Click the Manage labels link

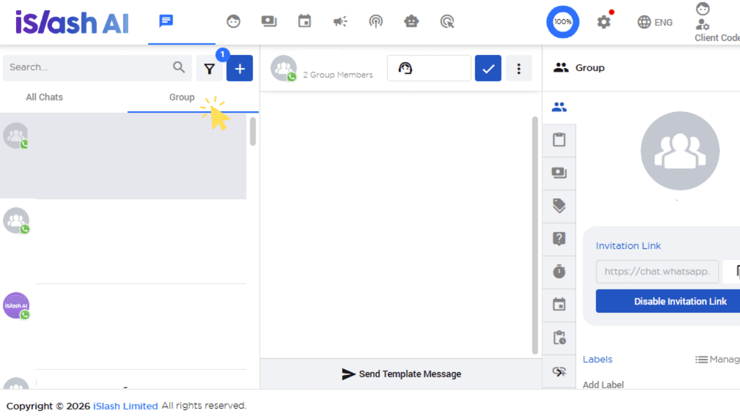717,359
